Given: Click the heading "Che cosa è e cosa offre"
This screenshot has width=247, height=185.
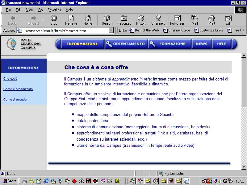Looking at the screenshot, I should (x=96, y=67).
